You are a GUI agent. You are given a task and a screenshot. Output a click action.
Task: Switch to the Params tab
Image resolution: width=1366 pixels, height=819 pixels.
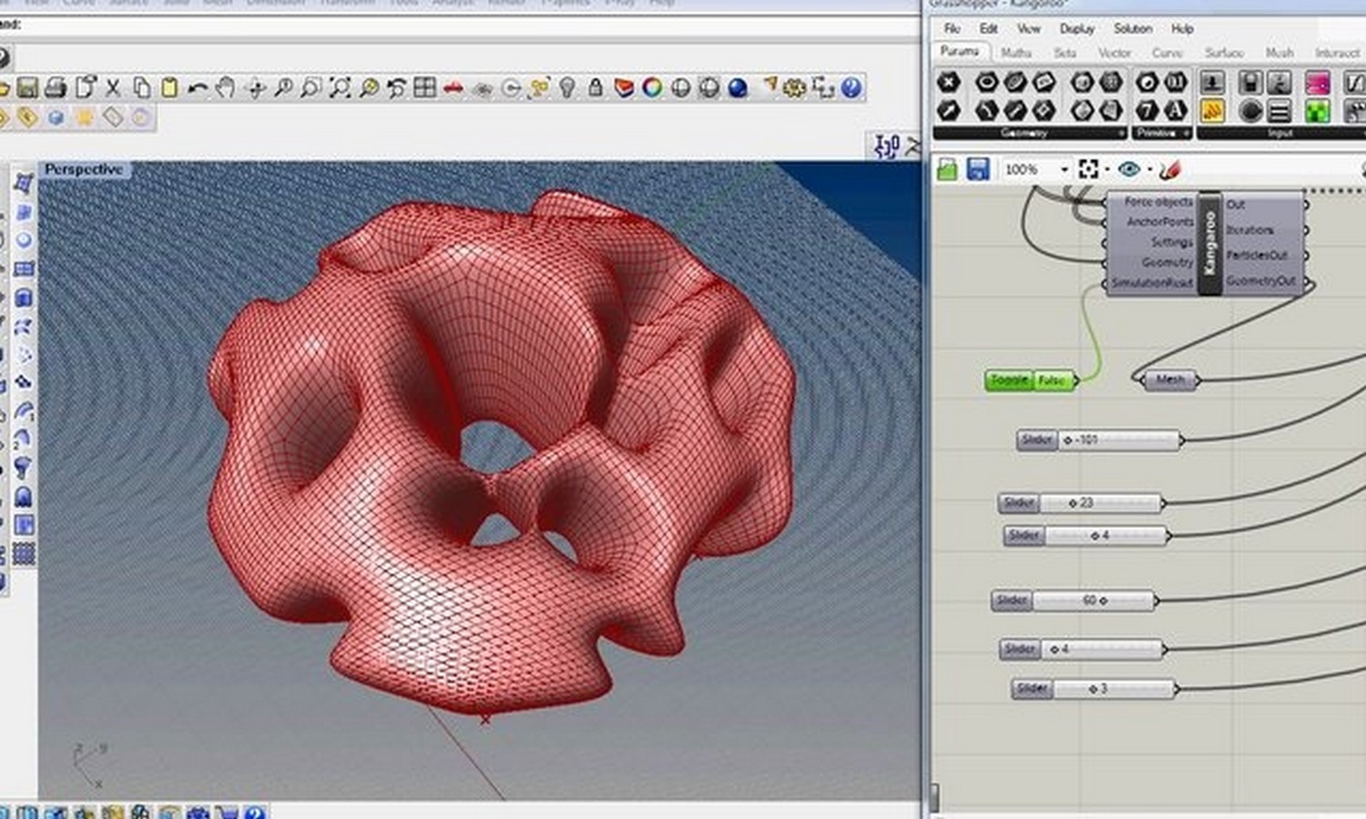click(960, 52)
